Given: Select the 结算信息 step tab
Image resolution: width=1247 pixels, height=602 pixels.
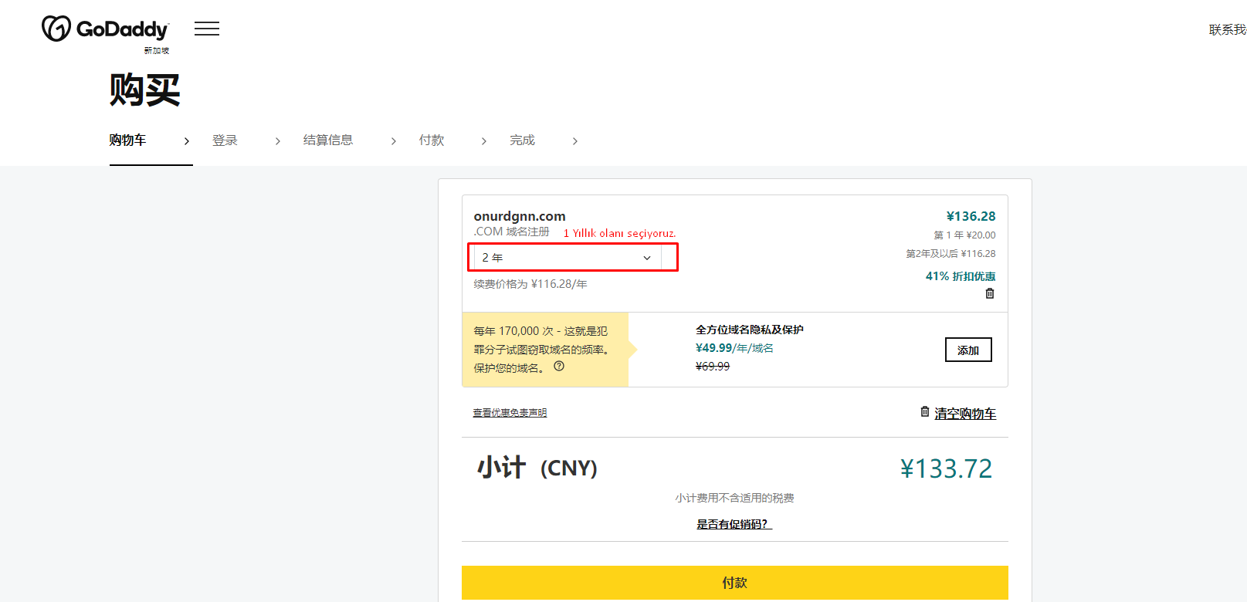Looking at the screenshot, I should 328,140.
